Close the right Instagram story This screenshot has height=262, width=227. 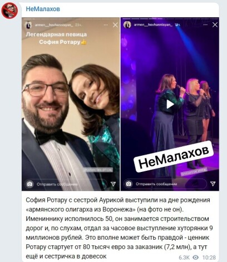(x=215, y=24)
